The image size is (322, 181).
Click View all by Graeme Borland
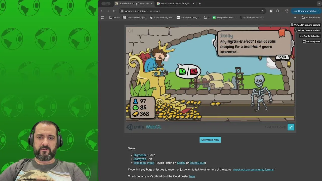[x=305, y=25]
